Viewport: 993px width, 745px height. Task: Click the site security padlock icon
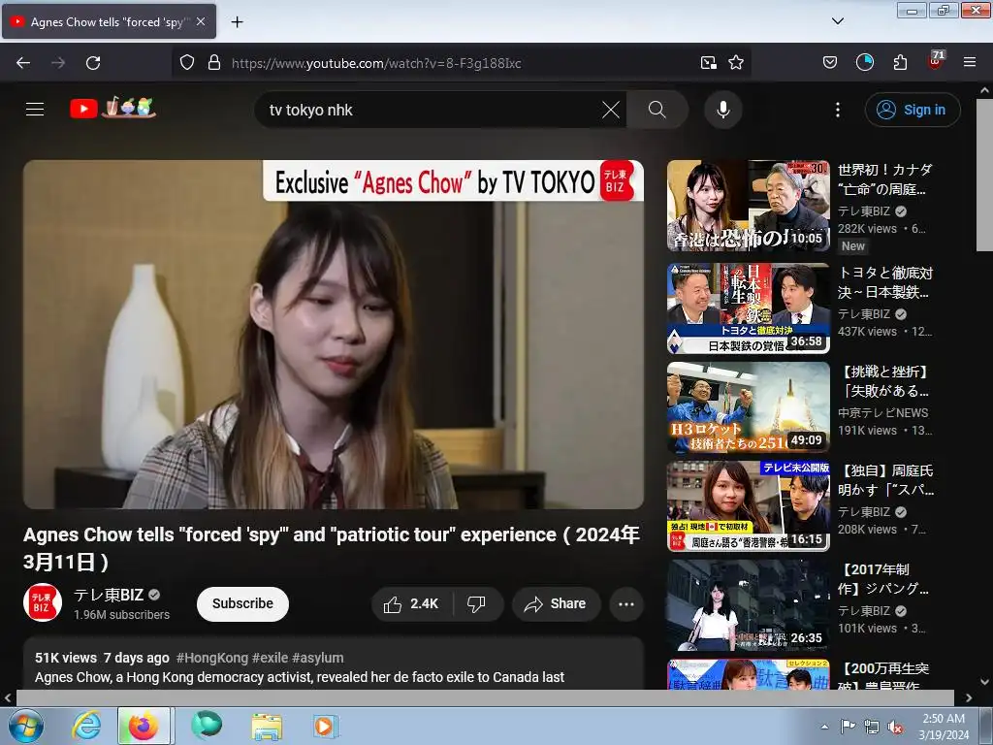click(214, 62)
